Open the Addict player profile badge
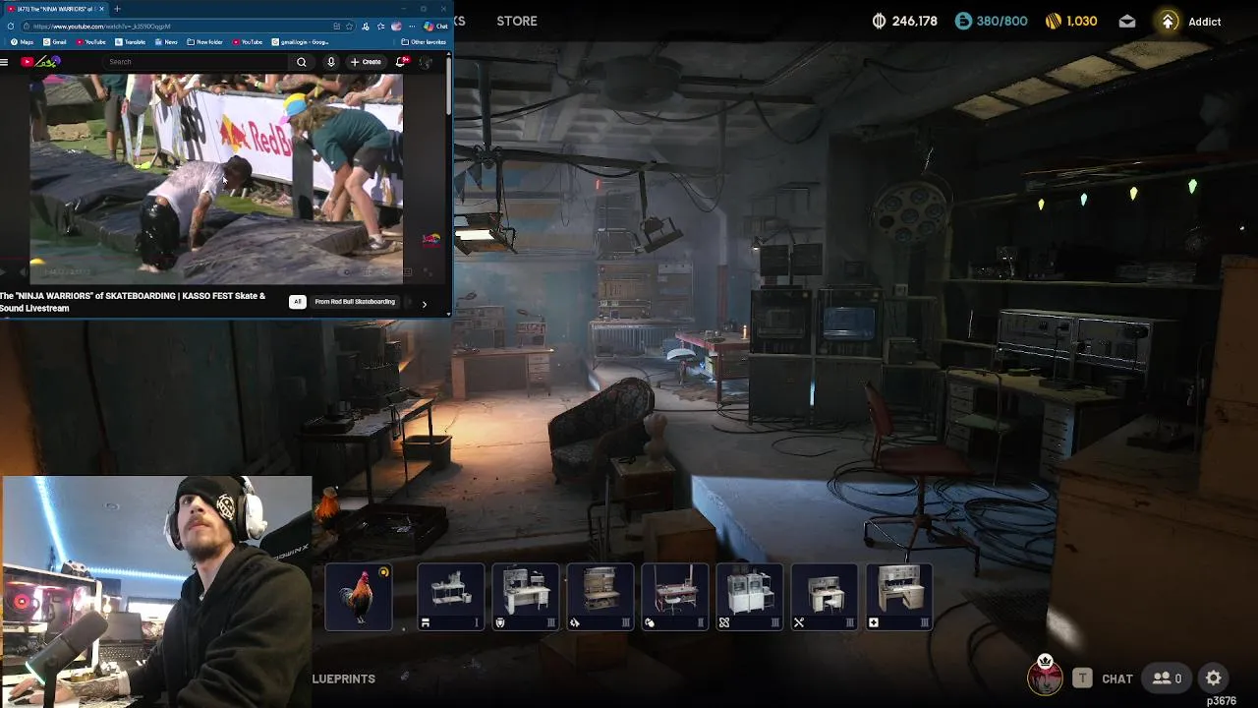This screenshot has height=708, width=1258. (1189, 22)
